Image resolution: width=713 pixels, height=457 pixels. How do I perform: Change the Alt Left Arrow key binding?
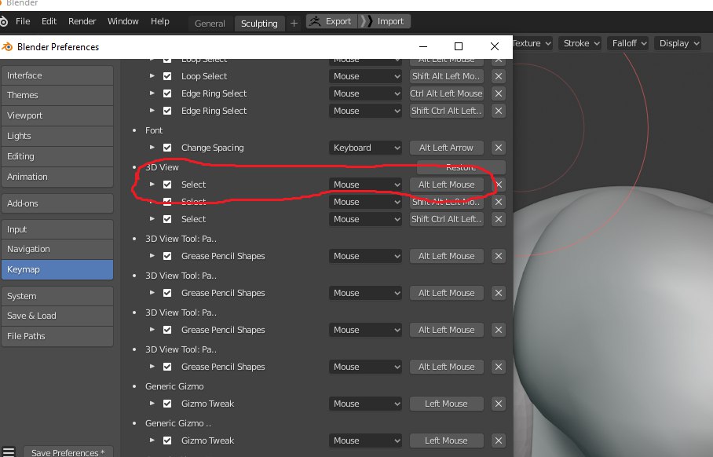pyautogui.click(x=447, y=148)
